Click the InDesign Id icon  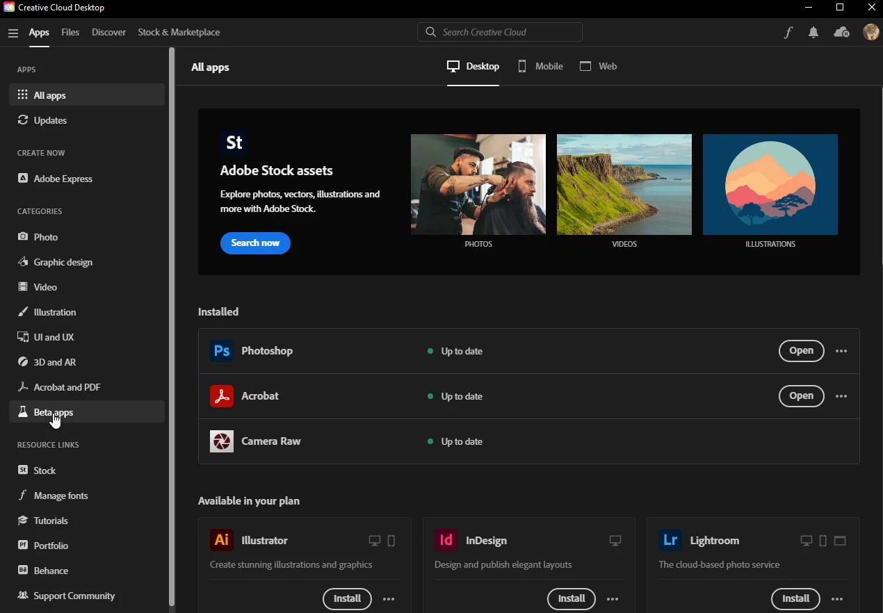point(446,540)
